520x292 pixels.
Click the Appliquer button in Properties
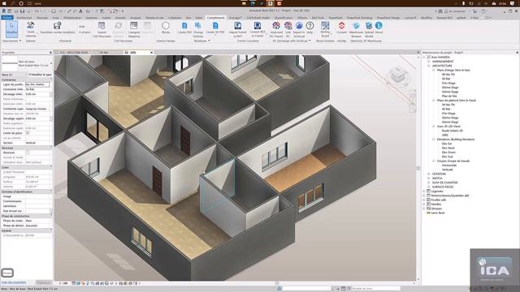[43, 282]
